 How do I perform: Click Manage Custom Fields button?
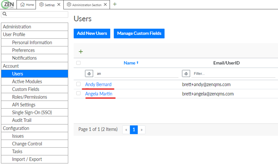(139, 34)
